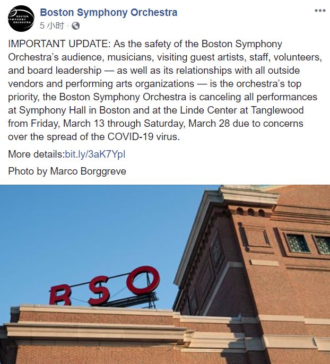330x364 pixels.
Task: Click the Linde Center at Tanglewood text
Action: pyautogui.click(x=242, y=110)
